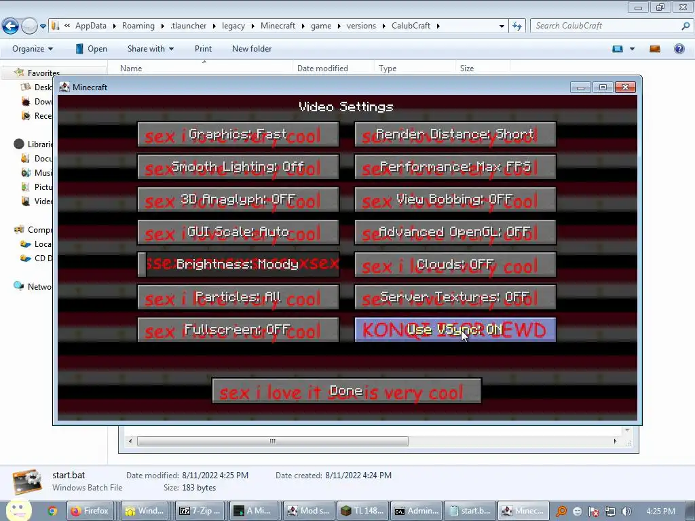Open Explorer help icon
The height and width of the screenshot is (521, 695).
point(679,49)
